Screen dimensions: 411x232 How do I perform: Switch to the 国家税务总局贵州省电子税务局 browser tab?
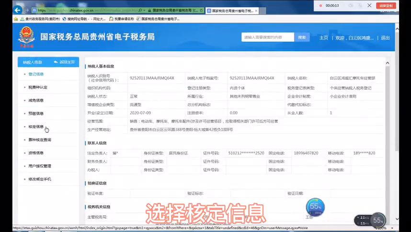(232, 11)
